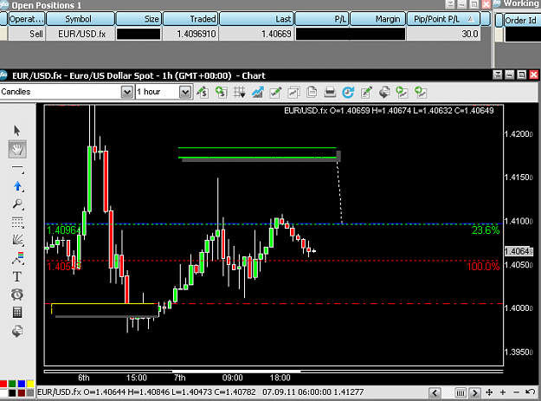Pick the gray color swatch
The image size is (541, 401).
30,393
